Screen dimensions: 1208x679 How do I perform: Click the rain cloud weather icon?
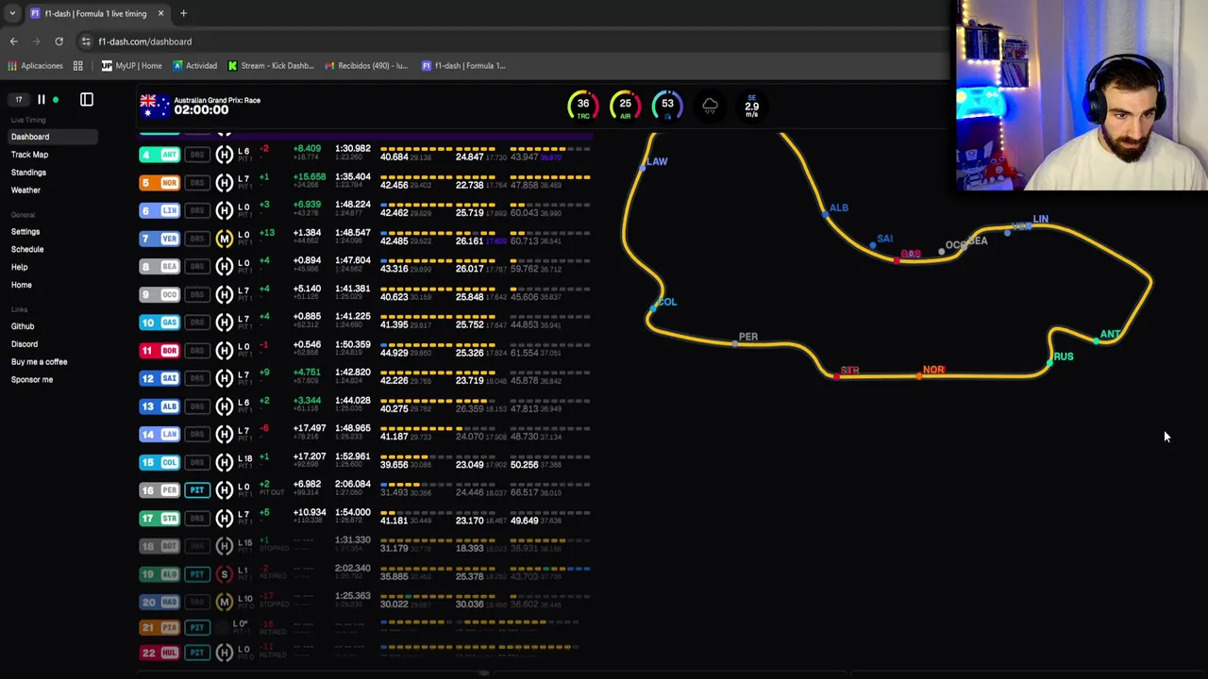coord(710,106)
